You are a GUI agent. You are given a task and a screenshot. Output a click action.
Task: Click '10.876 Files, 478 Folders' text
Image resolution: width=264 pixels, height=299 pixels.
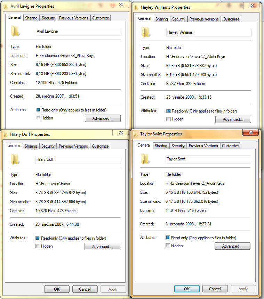(x=56, y=211)
